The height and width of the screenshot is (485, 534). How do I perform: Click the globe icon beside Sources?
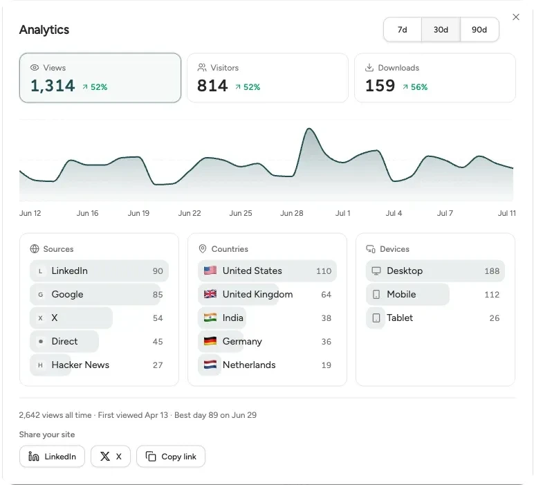click(x=35, y=249)
